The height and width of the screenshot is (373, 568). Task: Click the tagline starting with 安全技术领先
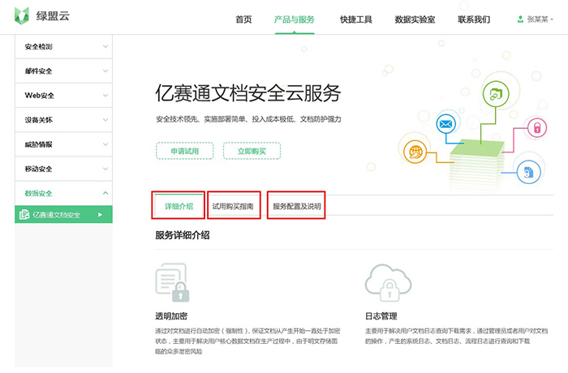248,119
